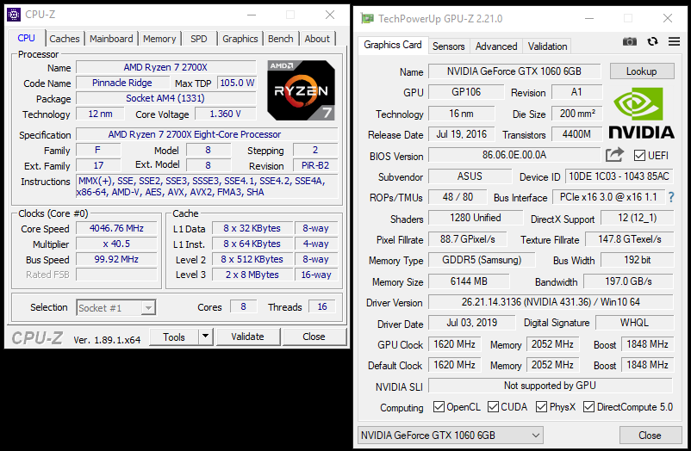Switch to the Caches tab
Image resolution: width=691 pixels, height=451 pixels.
[x=65, y=39]
